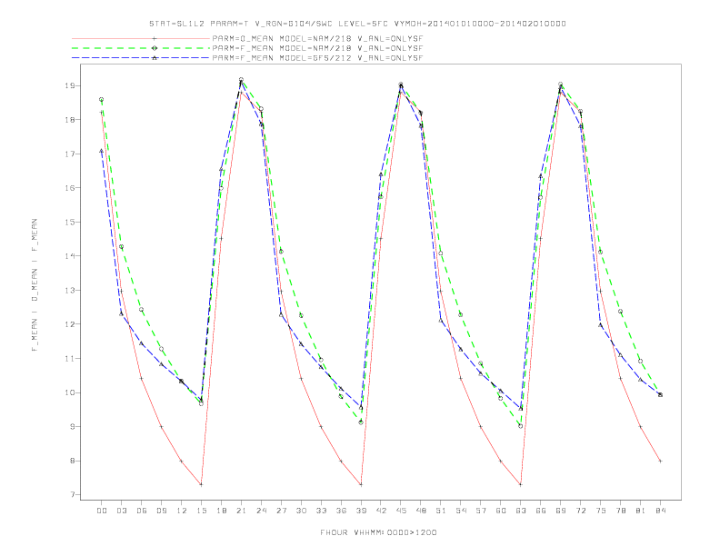Click x-axis forecast hour label 03
The width and height of the screenshot is (720, 556).
pos(121,511)
